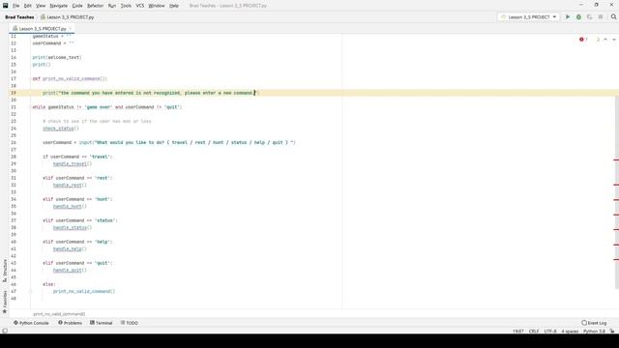The image size is (619, 348).
Task: Jump to next highlighted error arrow
Action: click(614, 40)
